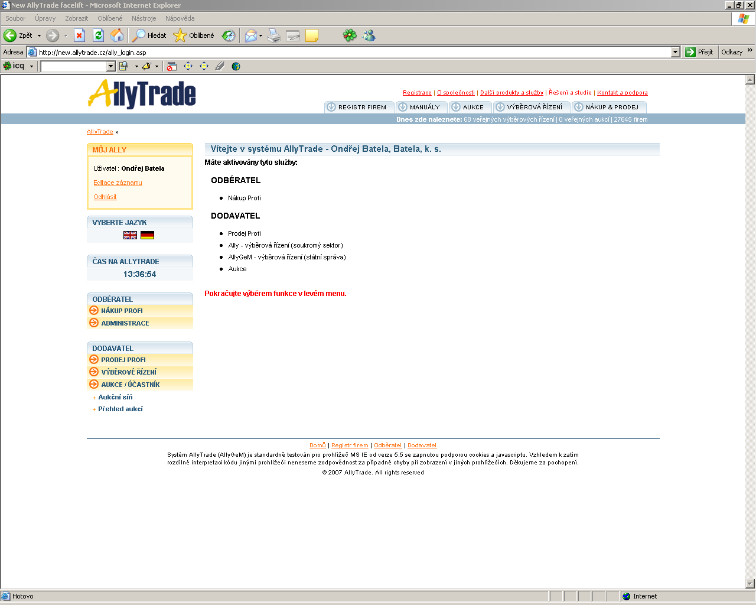
Task: Click the Mail envelope icon
Action: (x=251, y=35)
